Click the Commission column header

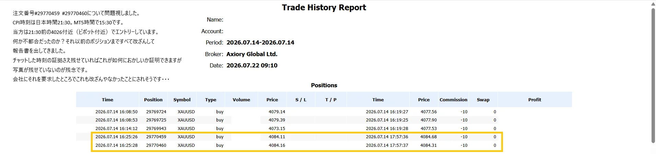[453, 100]
